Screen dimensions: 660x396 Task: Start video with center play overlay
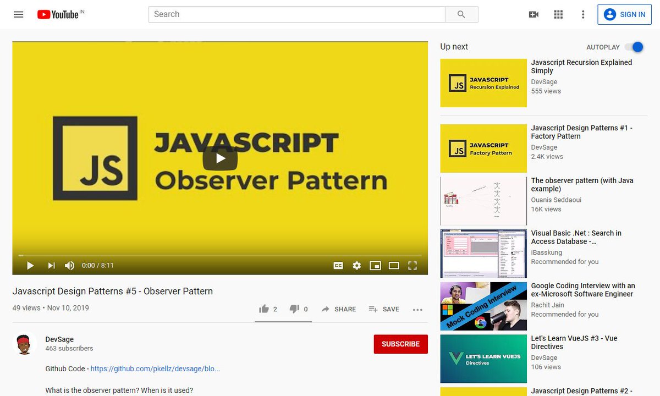pyautogui.click(x=220, y=158)
